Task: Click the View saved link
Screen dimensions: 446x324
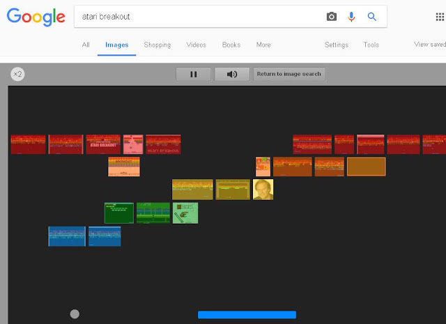Action: pos(430,45)
